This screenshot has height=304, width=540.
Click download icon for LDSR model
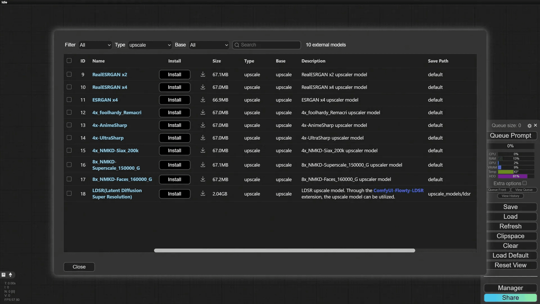pyautogui.click(x=203, y=193)
